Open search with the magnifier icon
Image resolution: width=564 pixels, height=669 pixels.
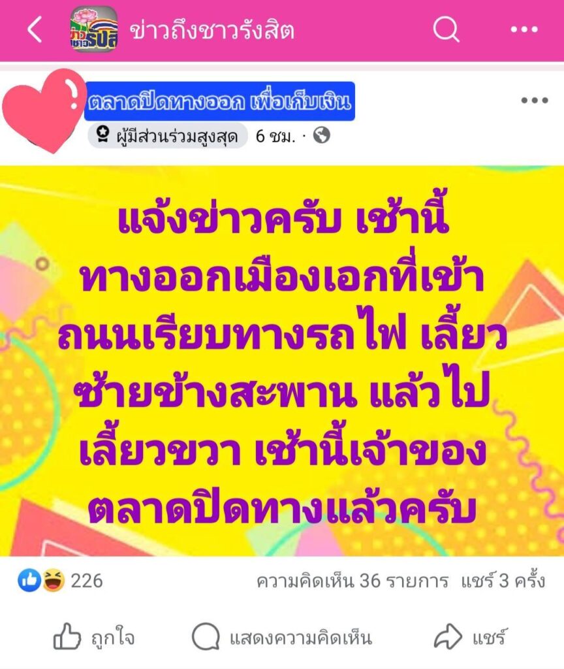[446, 29]
